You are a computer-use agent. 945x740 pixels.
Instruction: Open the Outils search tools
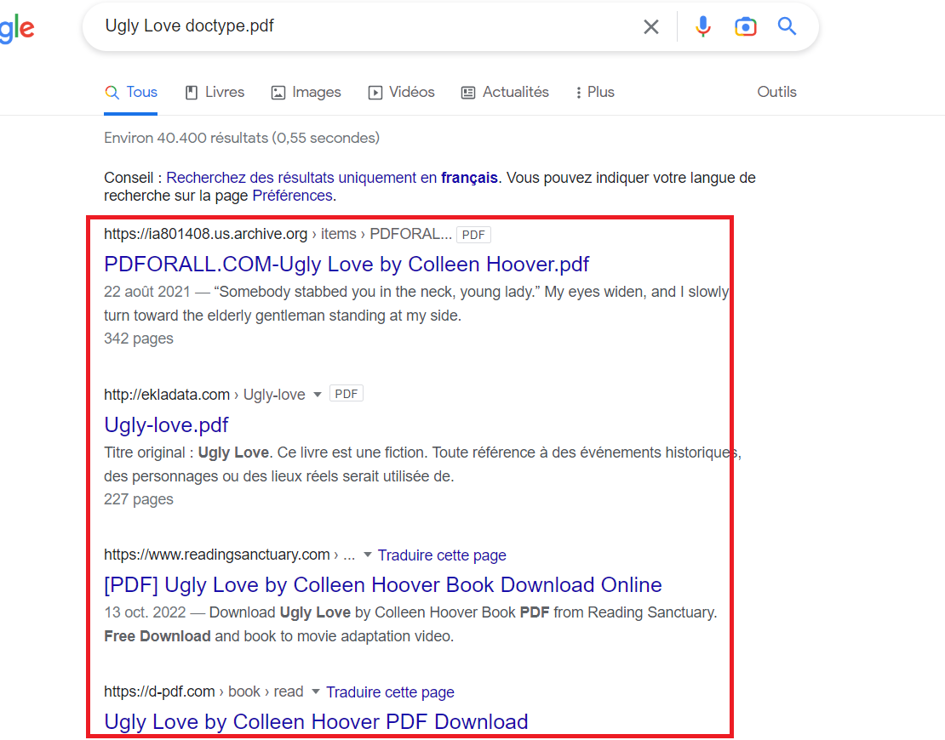[x=776, y=92]
